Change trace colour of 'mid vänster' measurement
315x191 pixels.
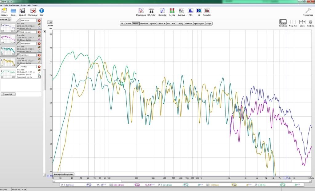pyautogui.click(x=39, y=50)
